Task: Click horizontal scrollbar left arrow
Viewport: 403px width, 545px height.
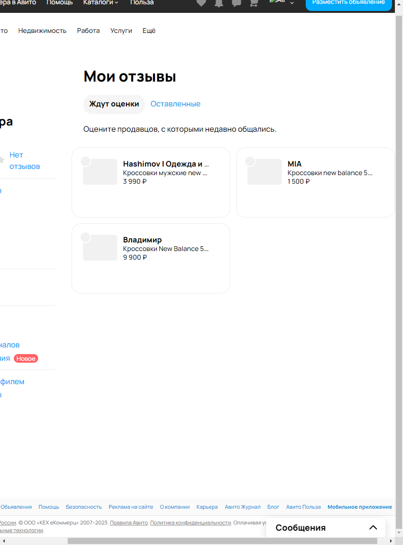Action: 4,541
